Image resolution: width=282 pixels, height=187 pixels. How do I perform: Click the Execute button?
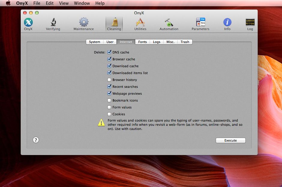click(x=231, y=140)
